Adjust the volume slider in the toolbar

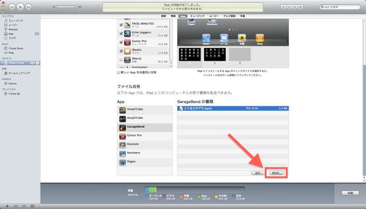[66, 7]
